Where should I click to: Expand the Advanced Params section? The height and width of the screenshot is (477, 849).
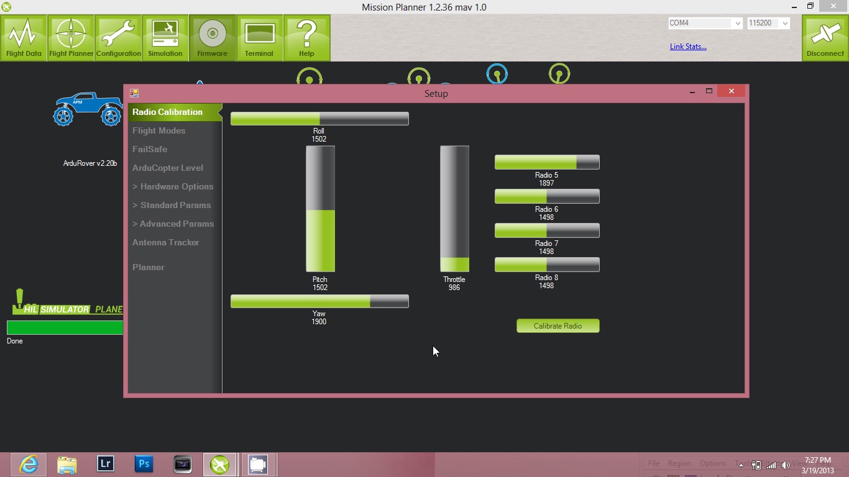click(173, 224)
